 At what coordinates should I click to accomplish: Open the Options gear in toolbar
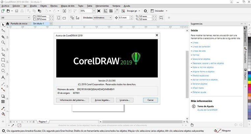pyautogui.click(x=145, y=11)
